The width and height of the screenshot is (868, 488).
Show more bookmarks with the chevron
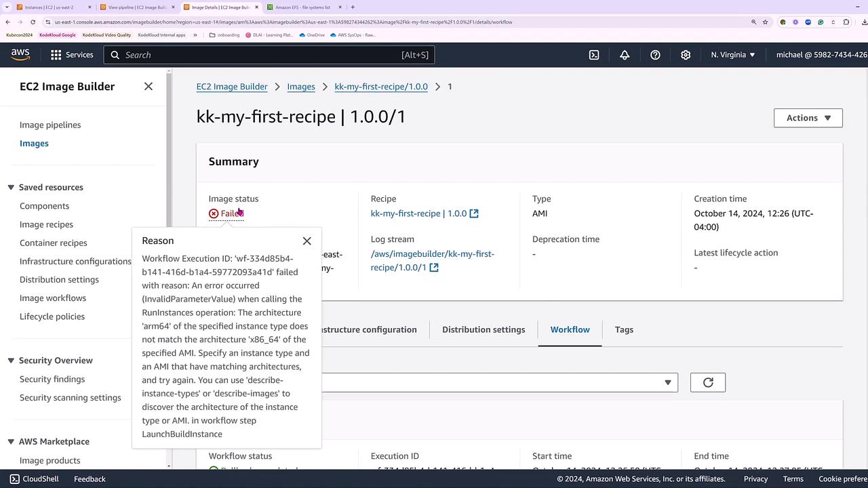[195, 35]
